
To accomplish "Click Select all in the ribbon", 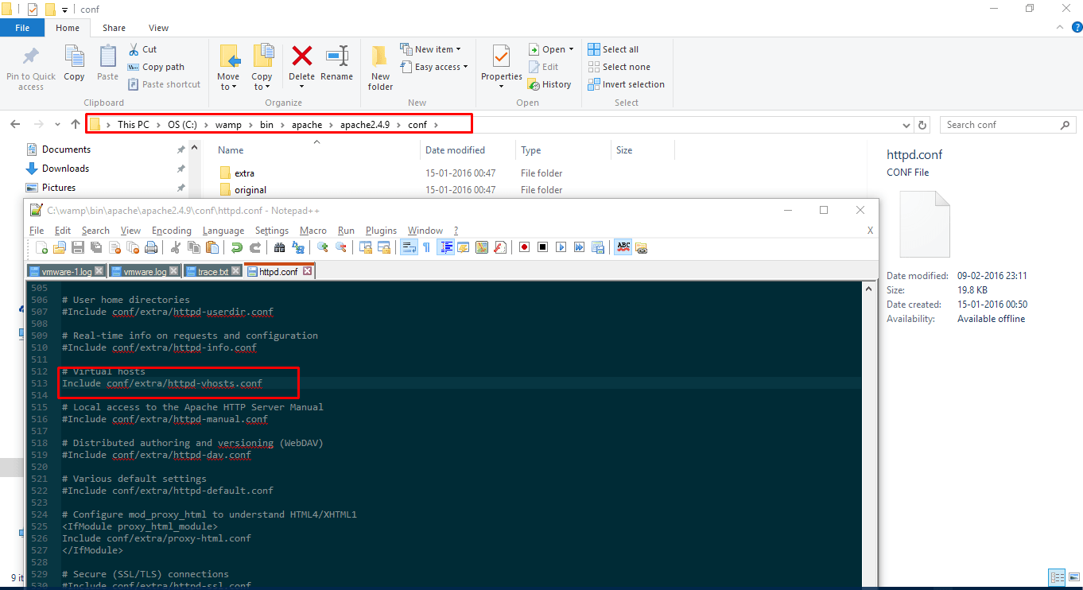I will pyautogui.click(x=613, y=49).
